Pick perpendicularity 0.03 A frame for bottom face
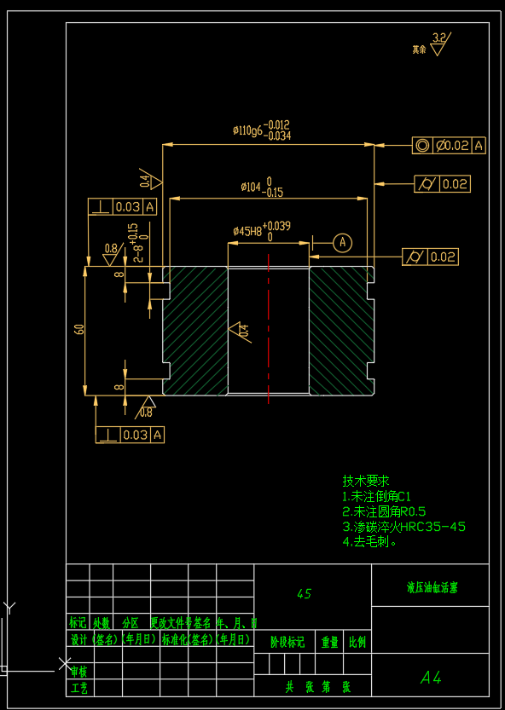 [130, 435]
